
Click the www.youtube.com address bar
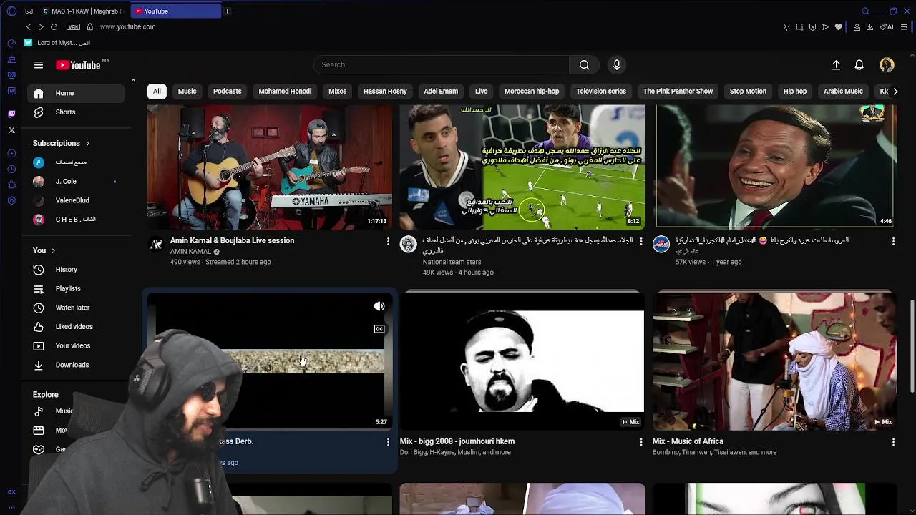127,26
